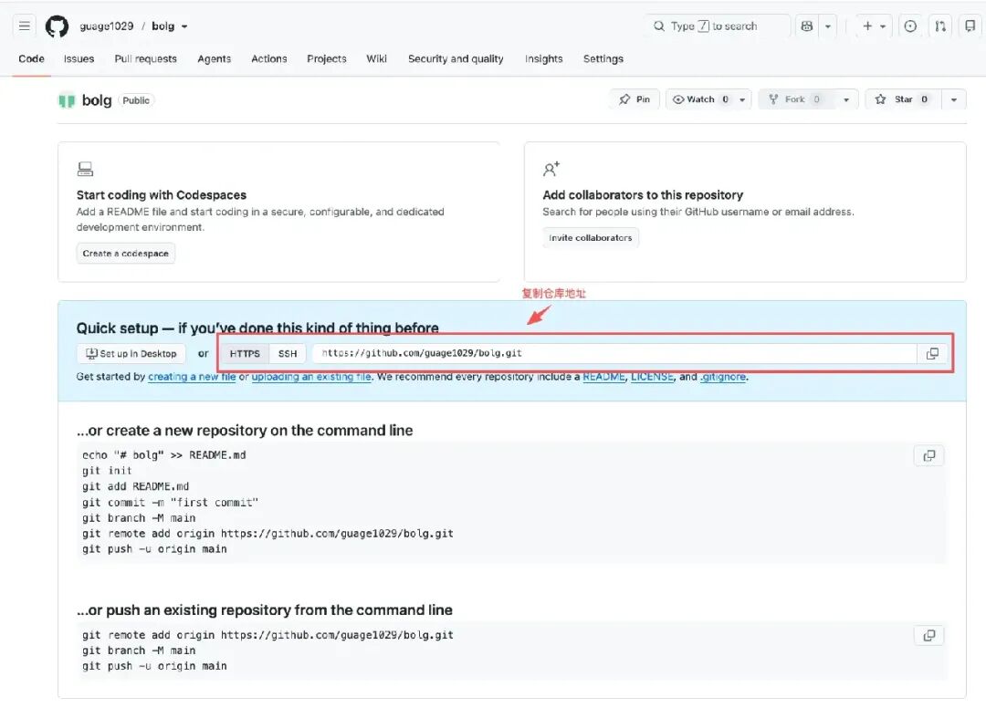This screenshot has width=986, height=708.
Task: Click the Watch button
Action: 700,99
